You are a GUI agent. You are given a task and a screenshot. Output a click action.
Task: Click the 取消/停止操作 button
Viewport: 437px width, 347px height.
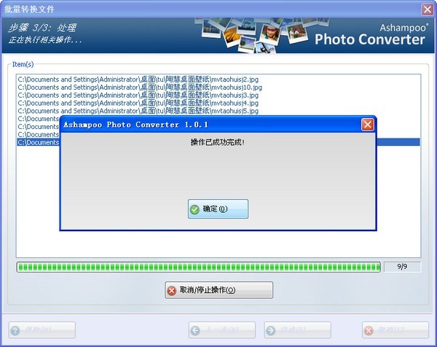point(219,290)
